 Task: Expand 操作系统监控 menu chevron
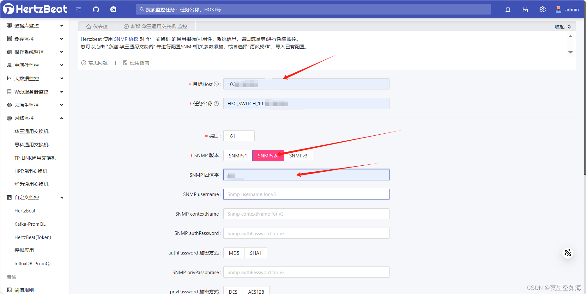pyautogui.click(x=62, y=52)
